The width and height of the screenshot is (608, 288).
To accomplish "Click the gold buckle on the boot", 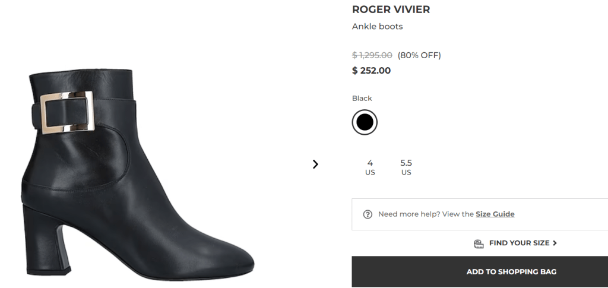I will tap(67, 111).
